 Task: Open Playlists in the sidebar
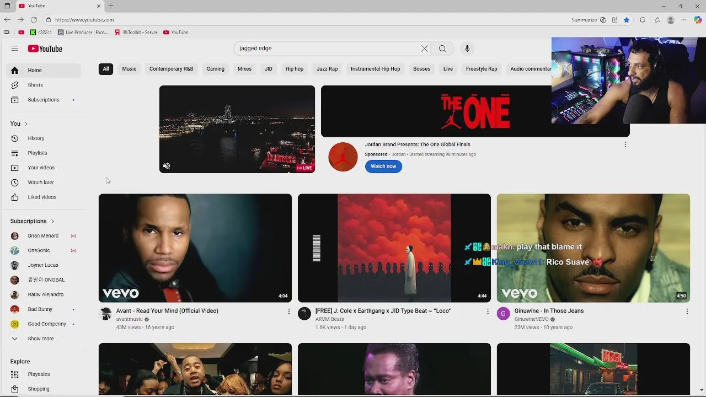click(44, 153)
